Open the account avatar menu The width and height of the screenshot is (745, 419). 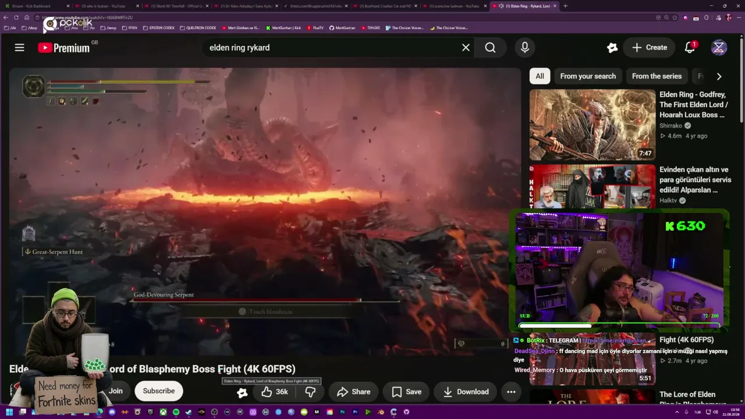719,48
